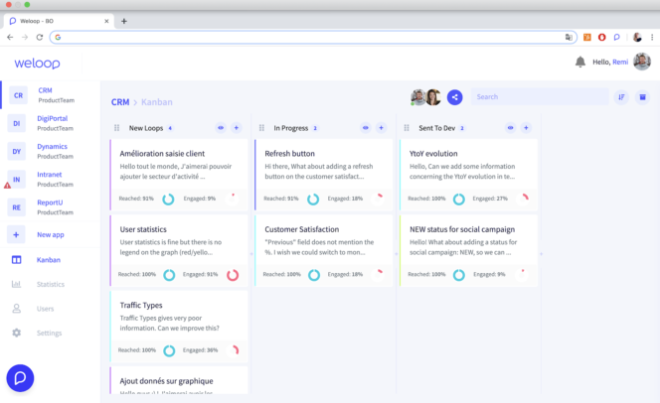Open the chat bubble launcher
Screen dimensions: 660x403
pos(21,378)
